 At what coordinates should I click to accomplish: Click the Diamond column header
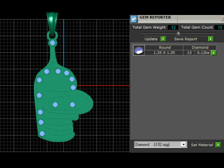[x=200, y=48]
